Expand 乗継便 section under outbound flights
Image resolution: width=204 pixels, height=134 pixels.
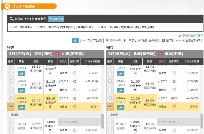coord(15,115)
